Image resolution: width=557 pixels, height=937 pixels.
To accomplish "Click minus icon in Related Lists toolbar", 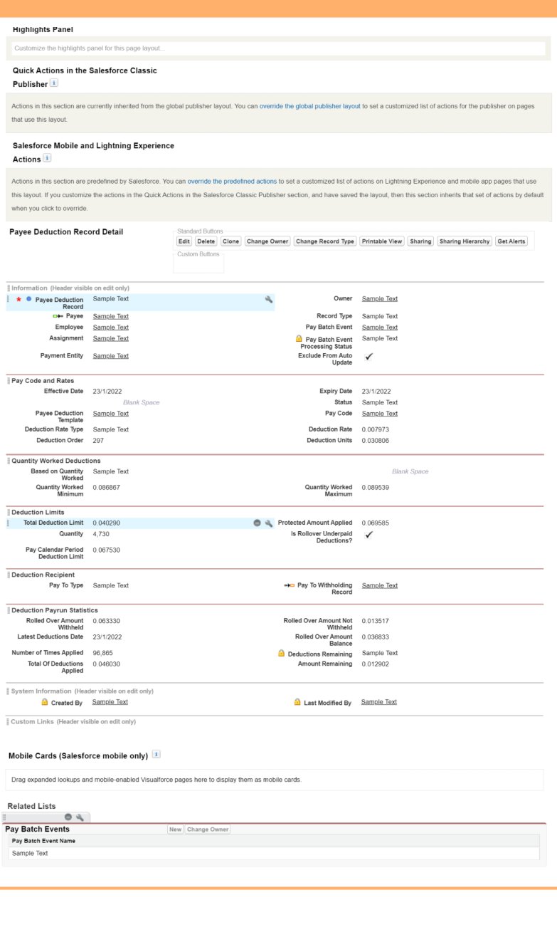I will coord(68,817).
